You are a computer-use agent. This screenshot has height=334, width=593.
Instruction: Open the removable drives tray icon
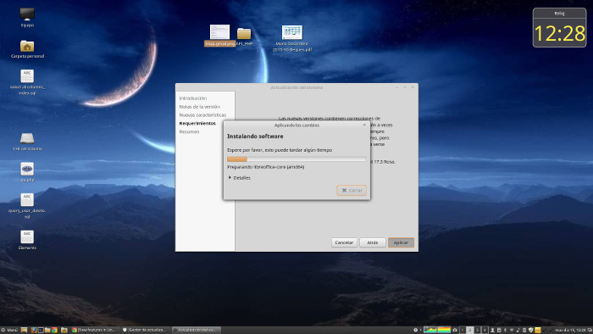(499, 330)
